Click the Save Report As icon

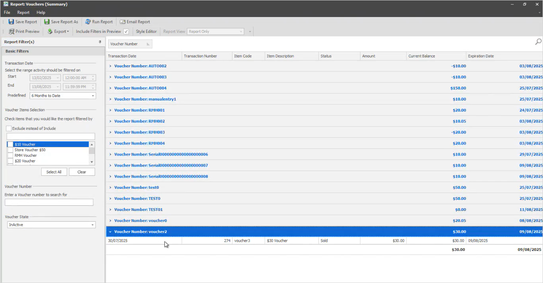click(47, 22)
